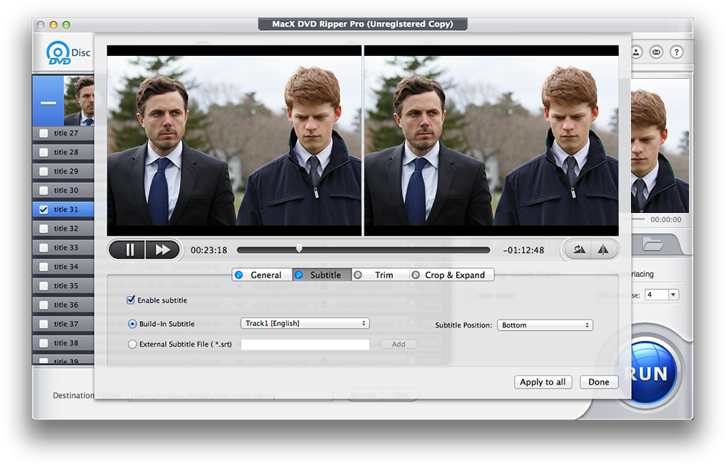
Task: Open the Trim tab
Action: pyautogui.click(x=380, y=275)
